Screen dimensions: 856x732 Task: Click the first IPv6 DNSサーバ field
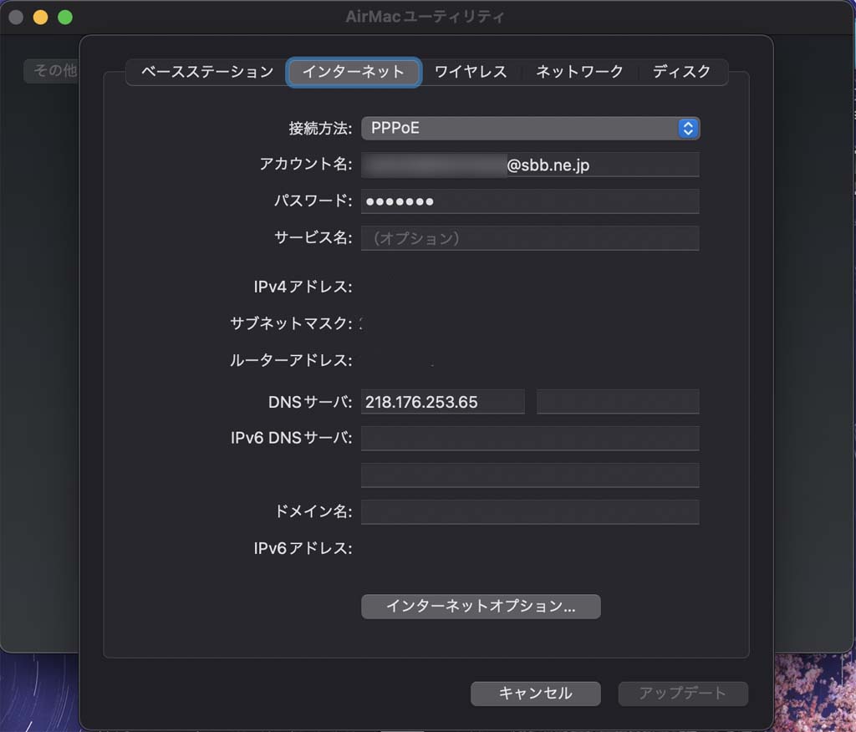pyautogui.click(x=530, y=439)
